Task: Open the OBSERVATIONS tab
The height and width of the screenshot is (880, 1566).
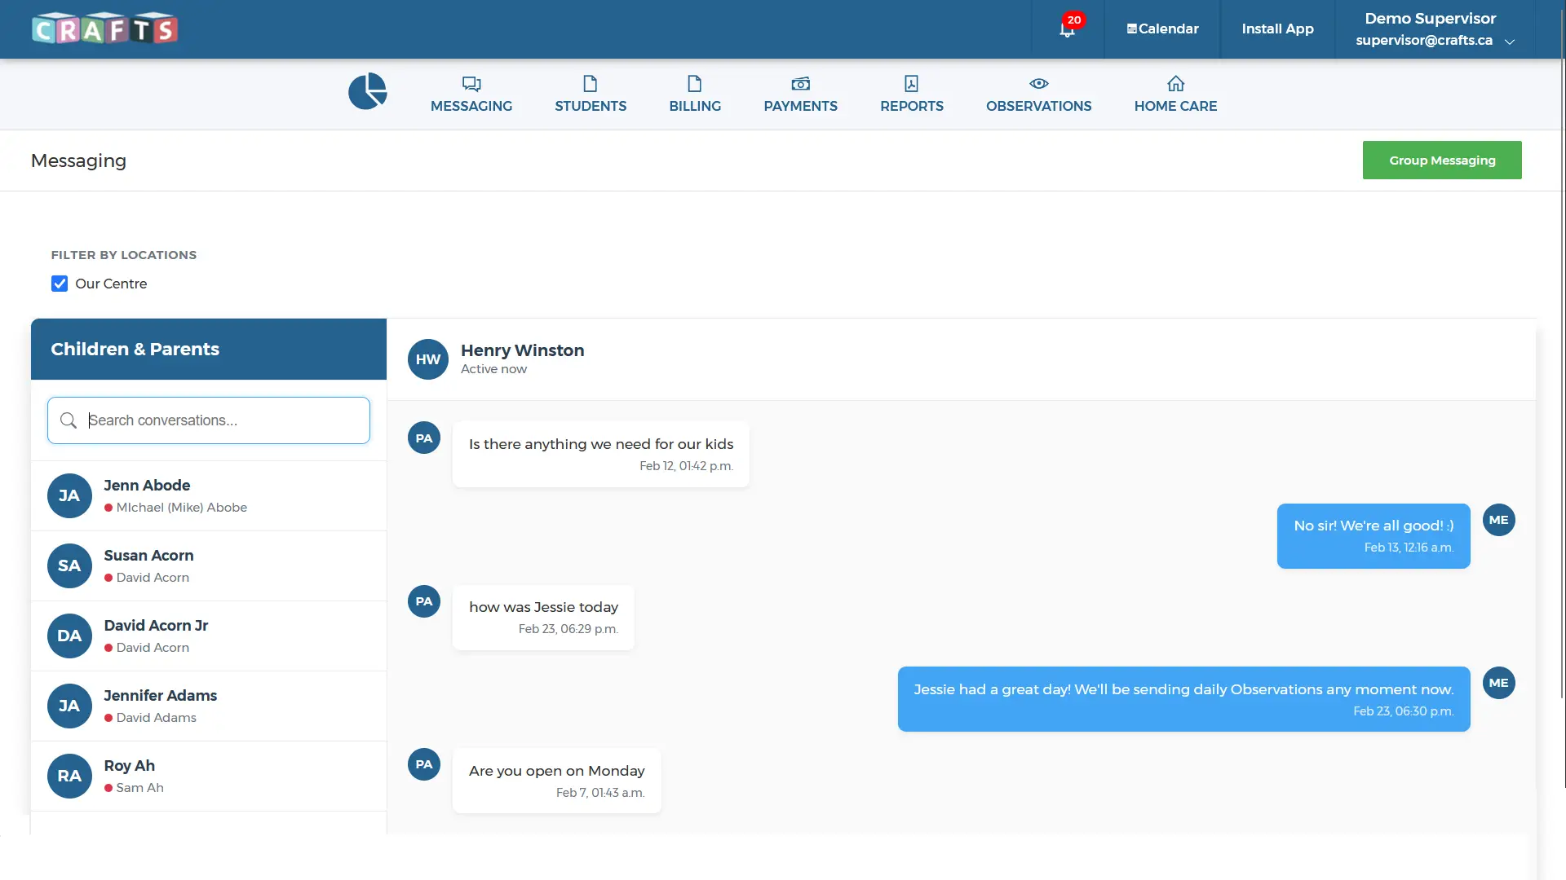Action: [1039, 94]
